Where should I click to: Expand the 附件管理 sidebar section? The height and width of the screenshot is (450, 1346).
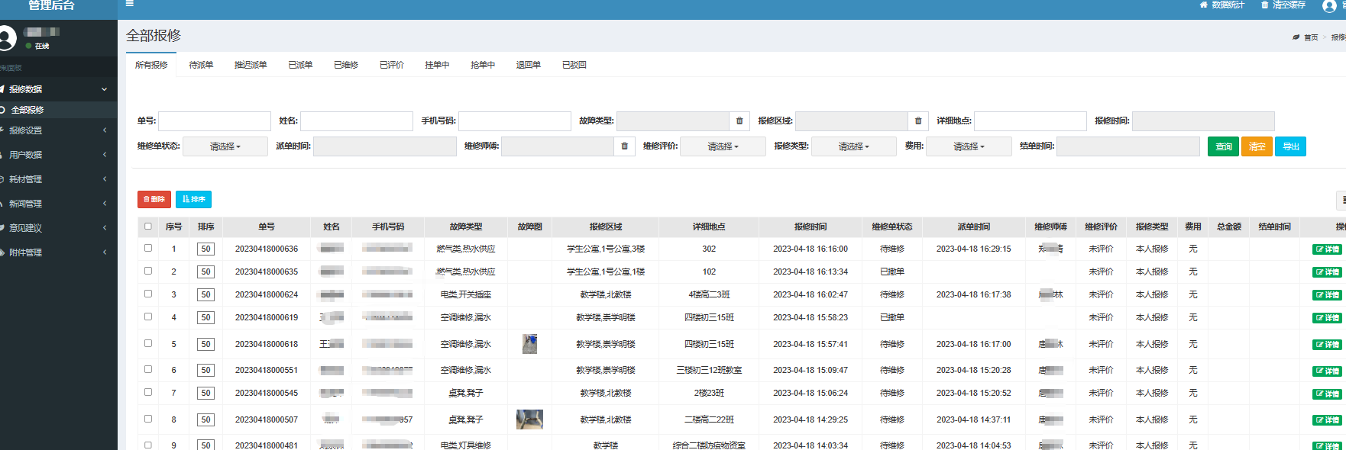click(x=59, y=252)
